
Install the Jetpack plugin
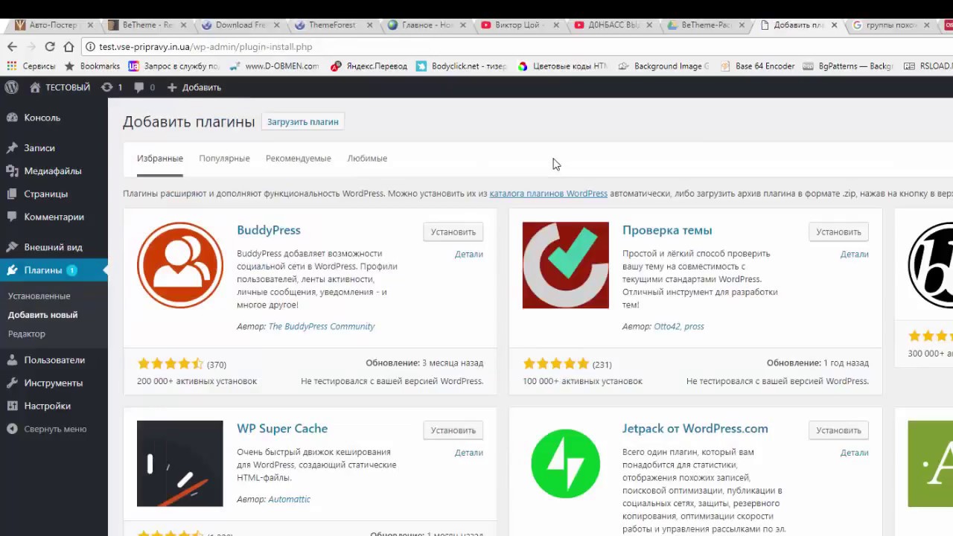838,430
